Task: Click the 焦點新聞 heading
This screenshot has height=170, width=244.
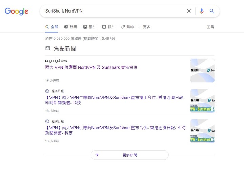Action: tap(65, 48)
